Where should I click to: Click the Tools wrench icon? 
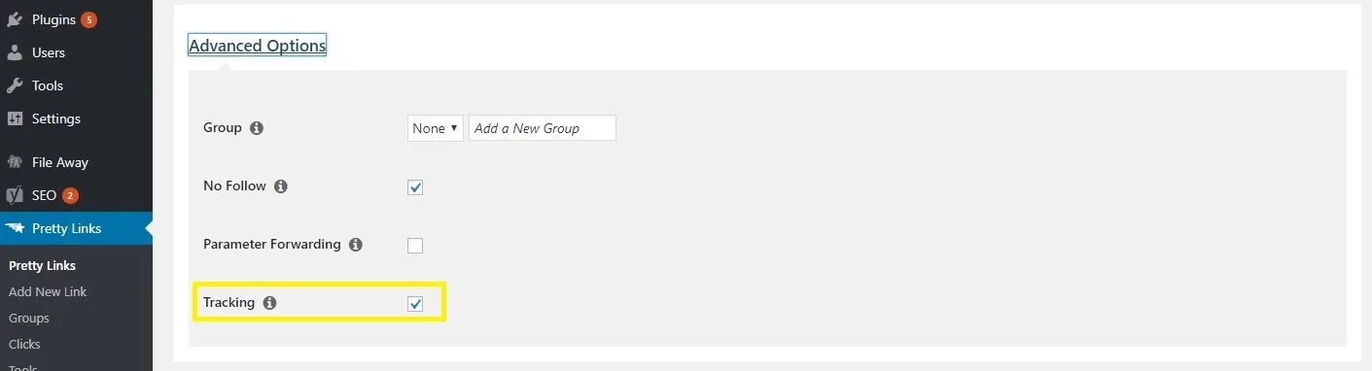point(15,85)
